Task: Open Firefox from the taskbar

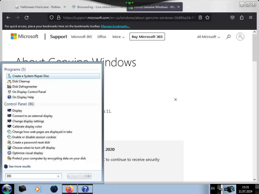Action: [69, 189]
